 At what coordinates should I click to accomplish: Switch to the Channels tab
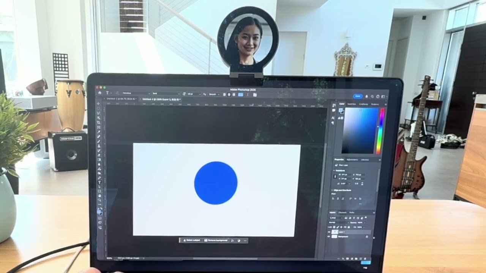[342, 213]
